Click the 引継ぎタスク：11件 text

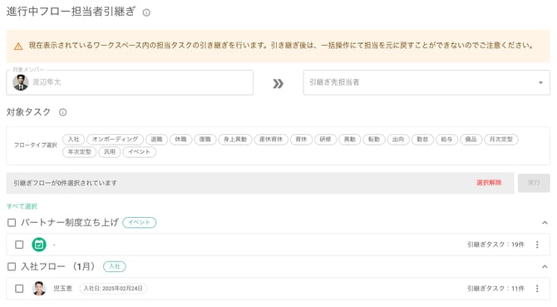click(x=495, y=288)
